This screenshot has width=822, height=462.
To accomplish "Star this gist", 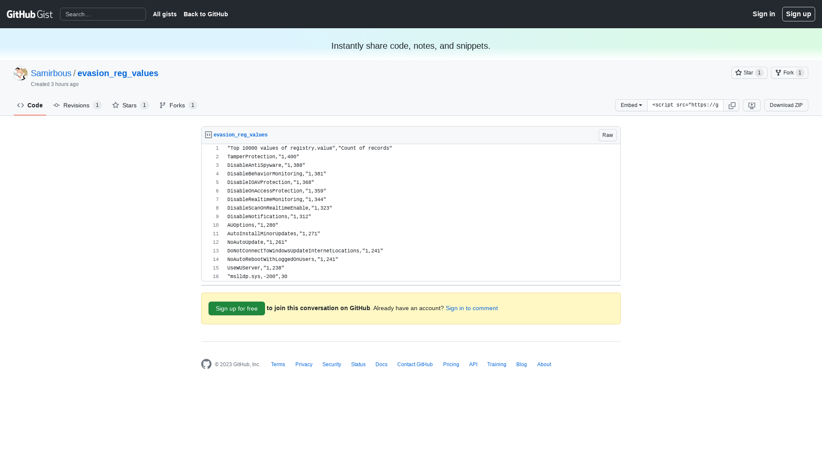I will click(749, 73).
